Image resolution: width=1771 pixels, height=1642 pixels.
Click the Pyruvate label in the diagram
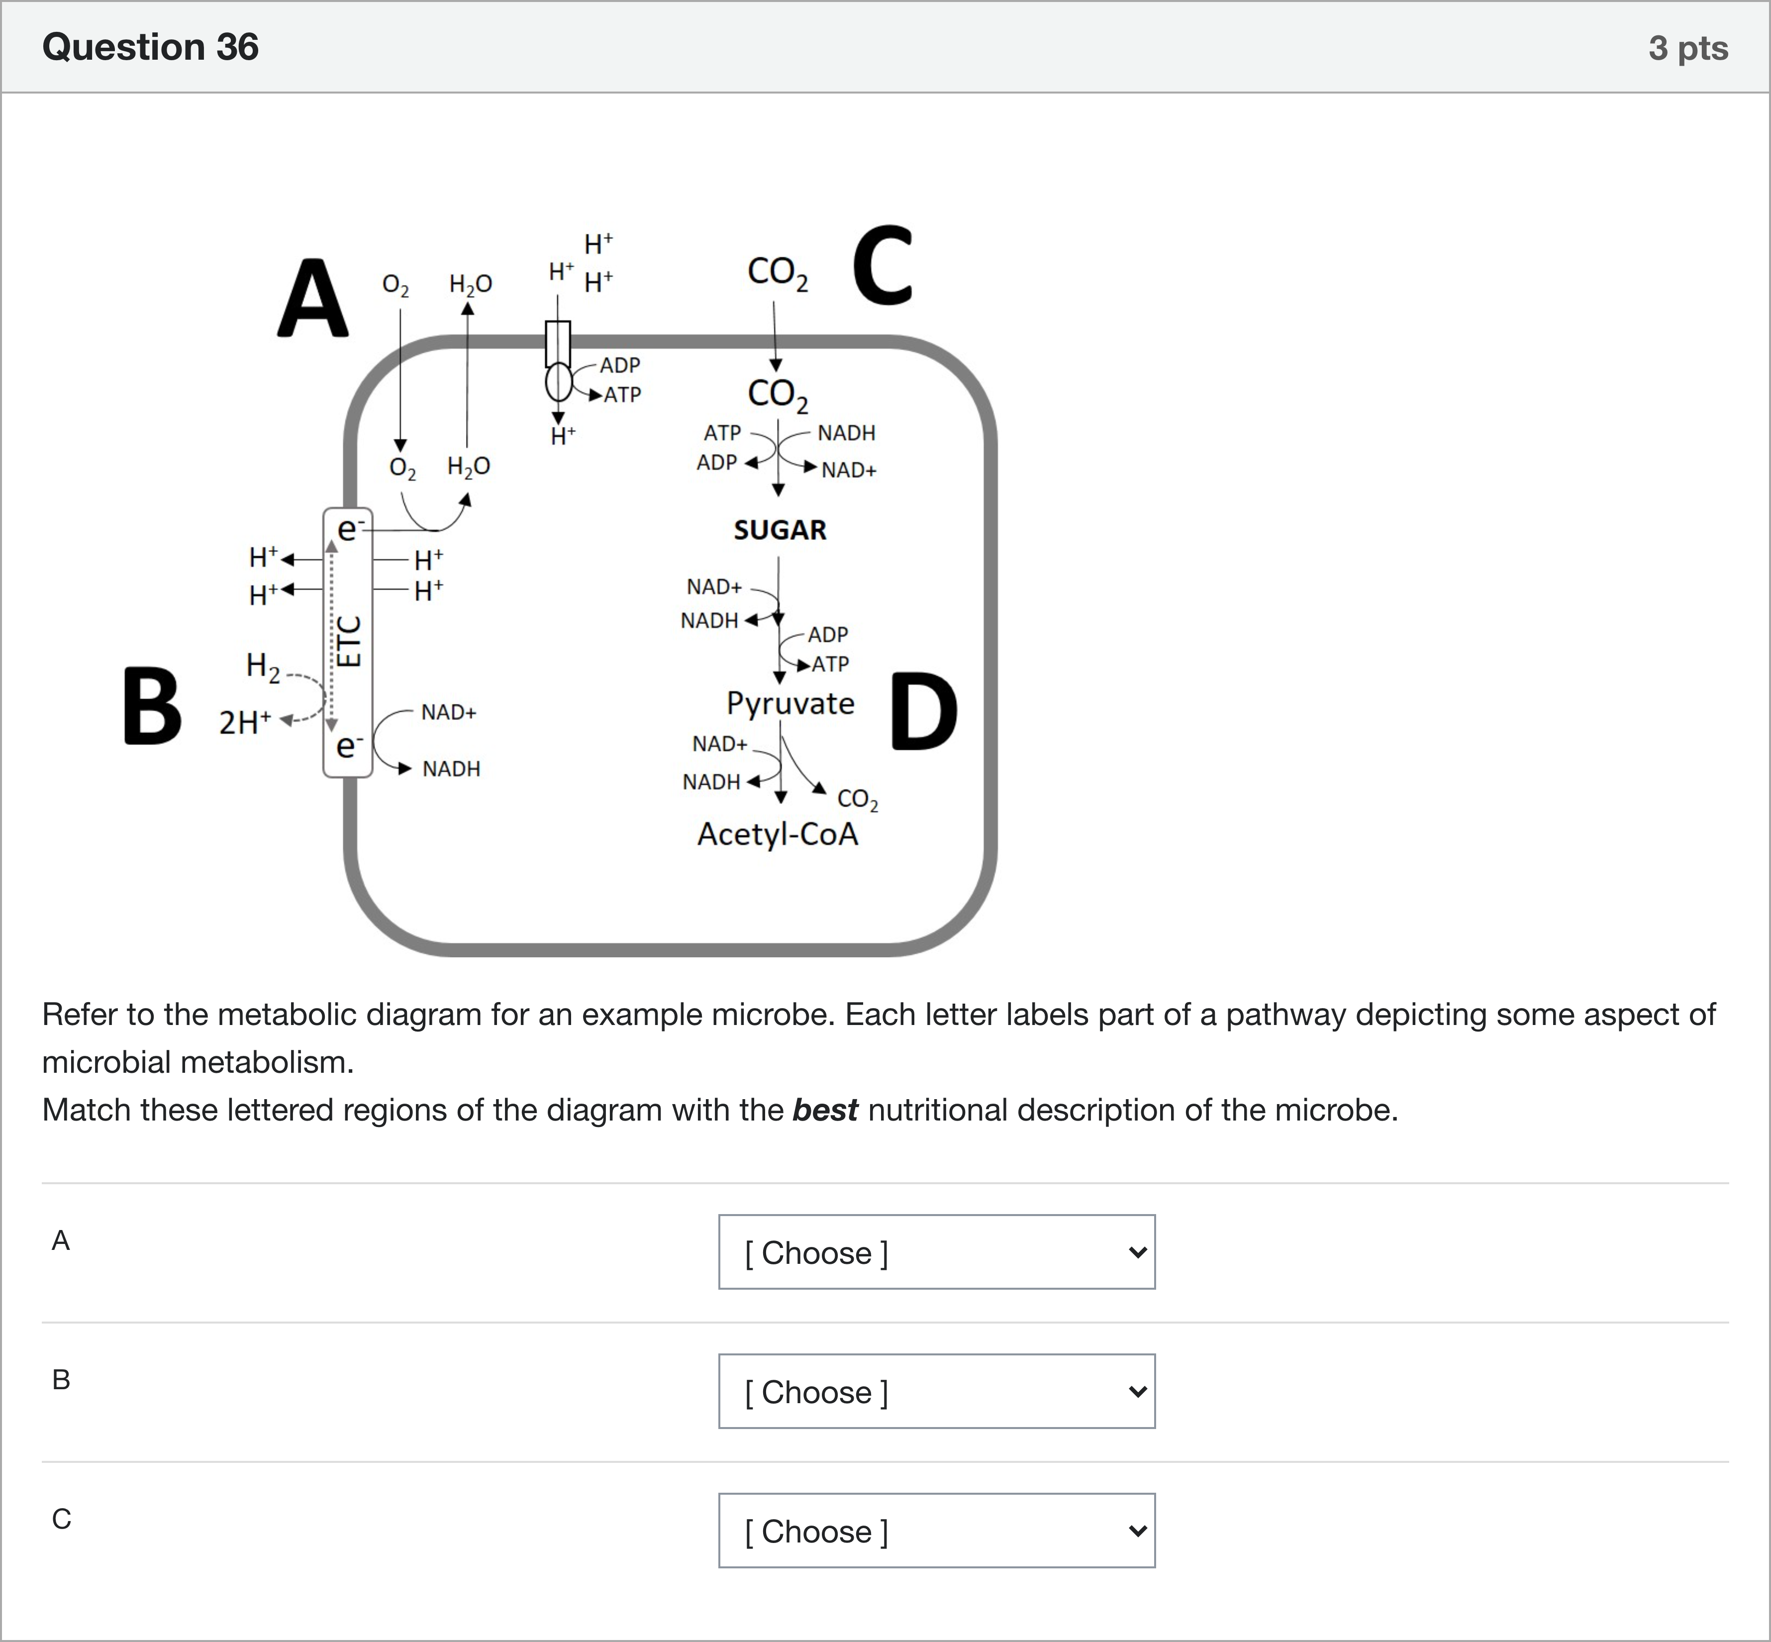pos(789,703)
